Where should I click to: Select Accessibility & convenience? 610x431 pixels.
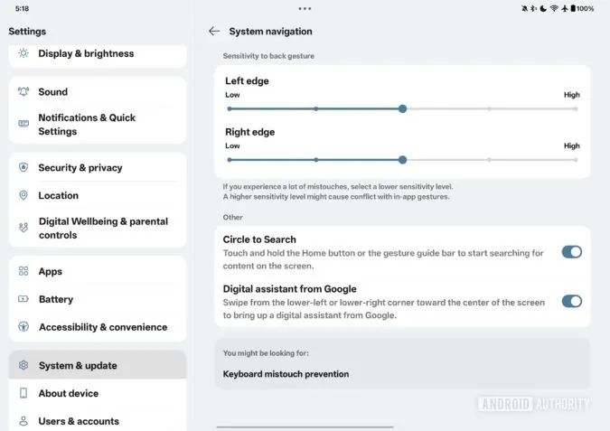pos(98,327)
